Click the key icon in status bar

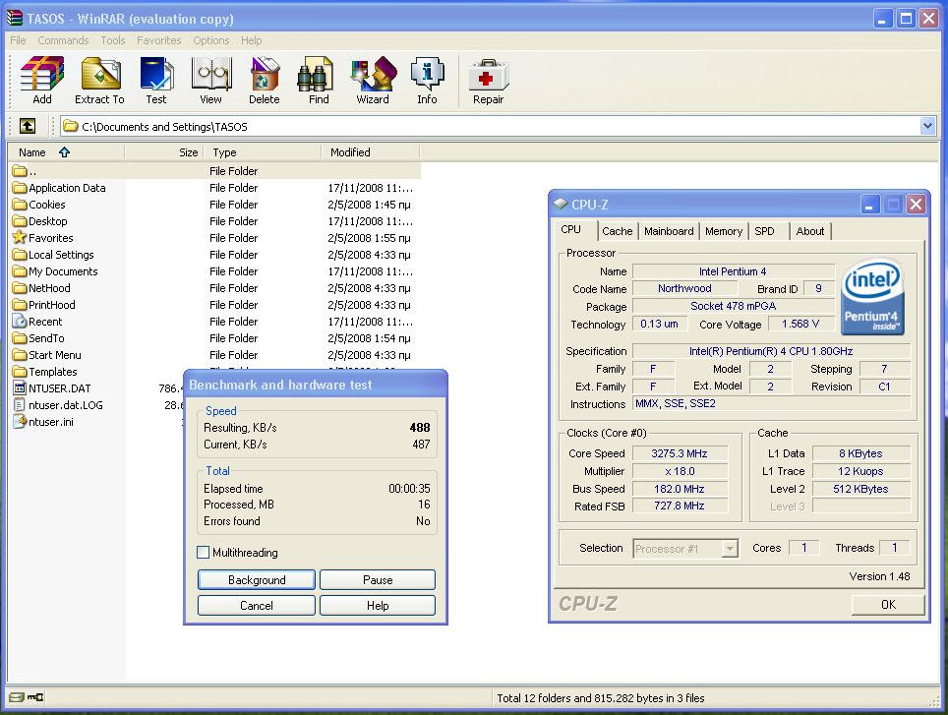click(x=35, y=697)
